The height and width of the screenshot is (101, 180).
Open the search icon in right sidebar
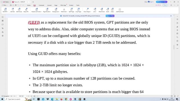click(177, 37)
